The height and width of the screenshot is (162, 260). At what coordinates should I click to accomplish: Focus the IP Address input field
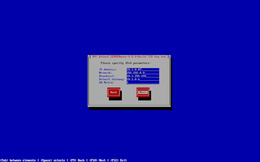[x=143, y=69]
